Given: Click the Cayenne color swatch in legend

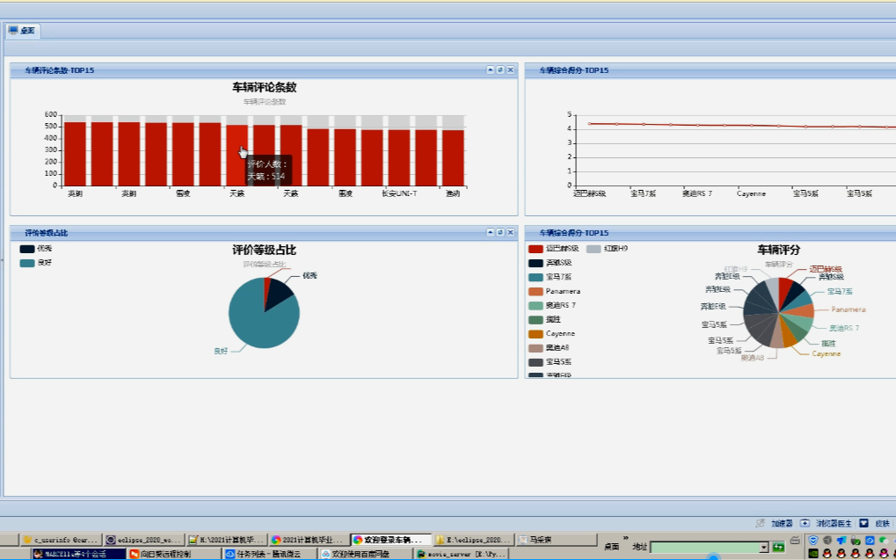Looking at the screenshot, I should click(x=535, y=334).
